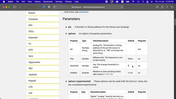Screen dimensions: 176x99
Task: Open the History menu
Action: 37,2
